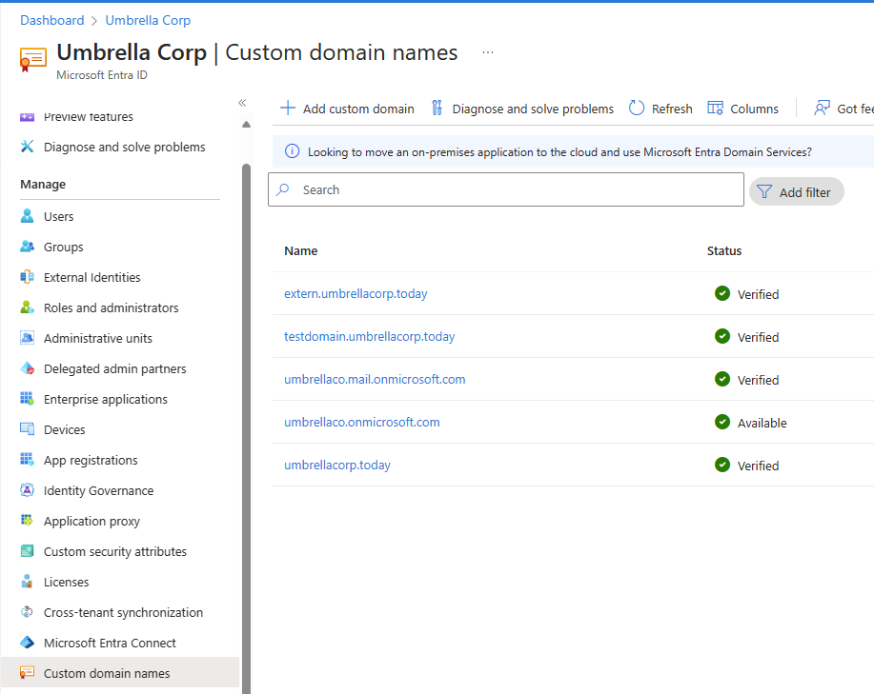The image size is (874, 694).
Task: Select App registrations in the sidebar
Action: click(91, 460)
